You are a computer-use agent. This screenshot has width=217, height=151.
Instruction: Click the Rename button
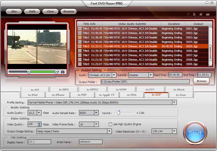(x=69, y=11)
